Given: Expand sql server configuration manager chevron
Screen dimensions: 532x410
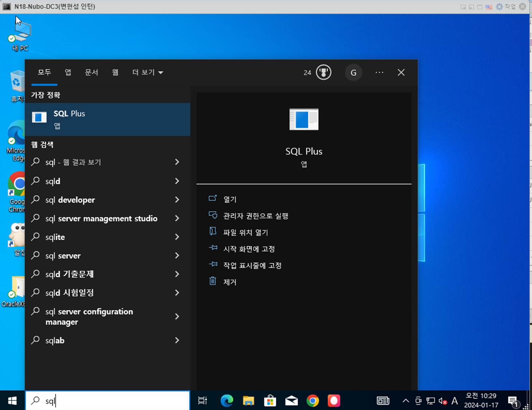Looking at the screenshot, I should click(x=177, y=316).
